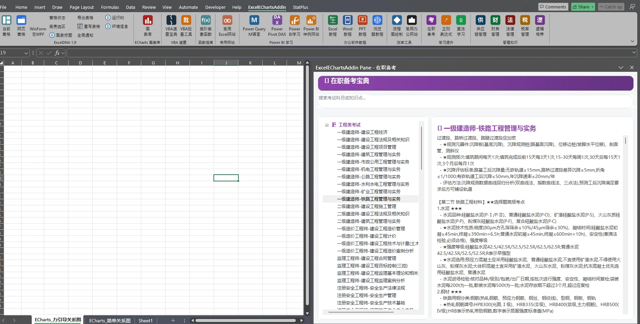Open the task pane options chevron
Image resolution: width=640 pixels, height=324 pixels.
pos(621,67)
